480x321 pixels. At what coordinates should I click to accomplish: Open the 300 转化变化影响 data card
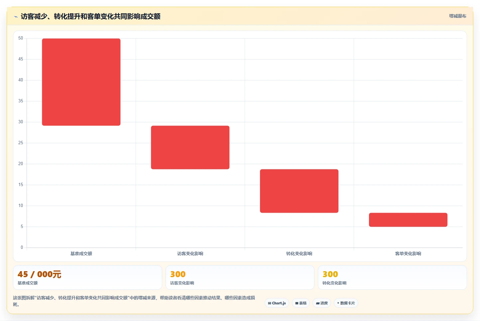(x=392, y=277)
